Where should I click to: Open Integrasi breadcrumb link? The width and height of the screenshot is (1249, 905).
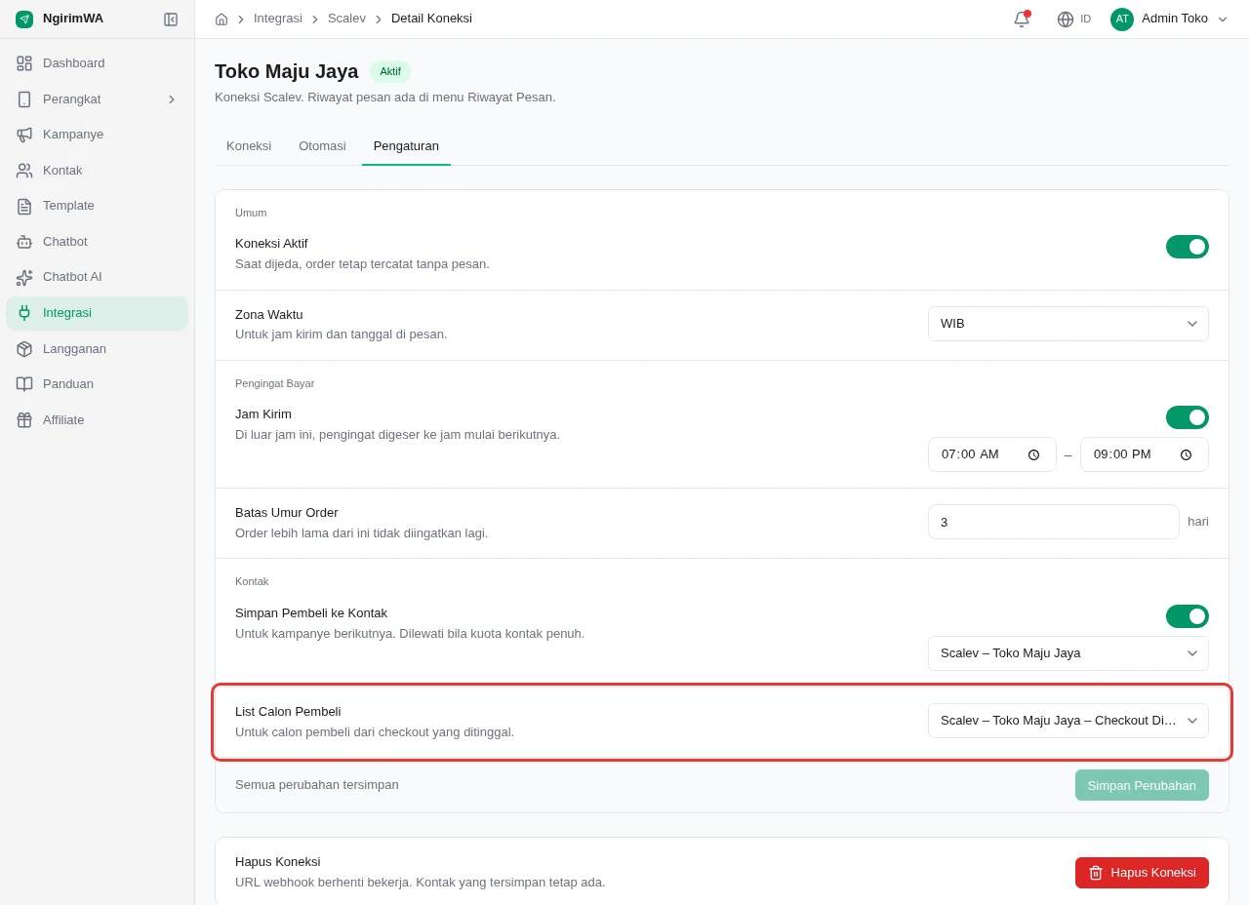[278, 19]
